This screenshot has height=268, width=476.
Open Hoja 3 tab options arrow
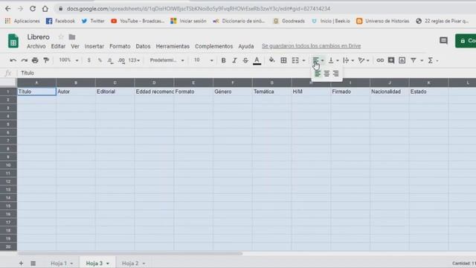108,264
